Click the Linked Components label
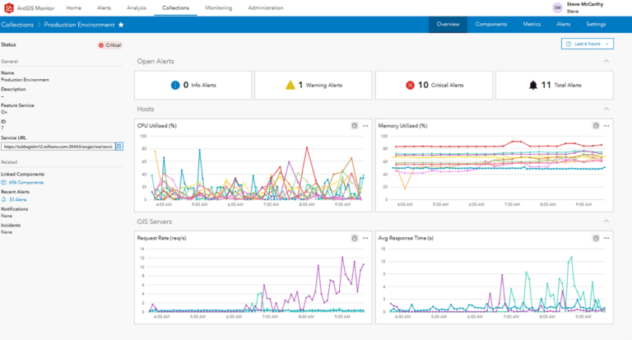The height and width of the screenshot is (340, 632). coord(22,175)
